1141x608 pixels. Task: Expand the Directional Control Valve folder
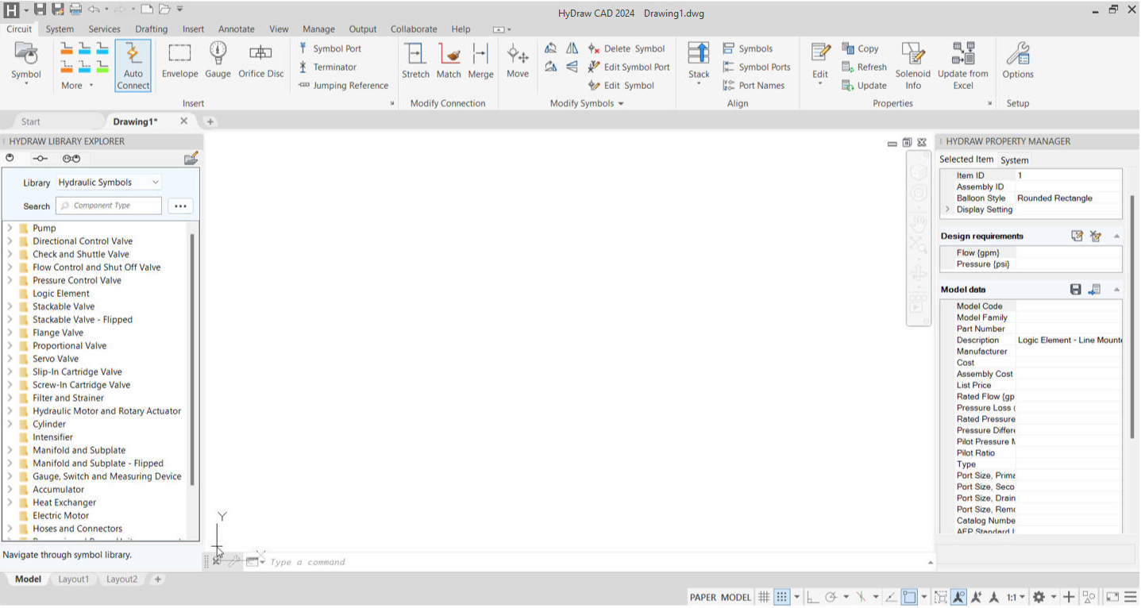pos(10,241)
